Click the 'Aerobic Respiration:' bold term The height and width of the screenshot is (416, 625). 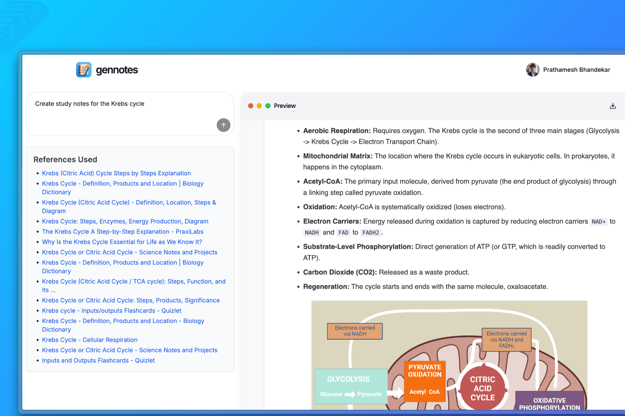(x=337, y=131)
